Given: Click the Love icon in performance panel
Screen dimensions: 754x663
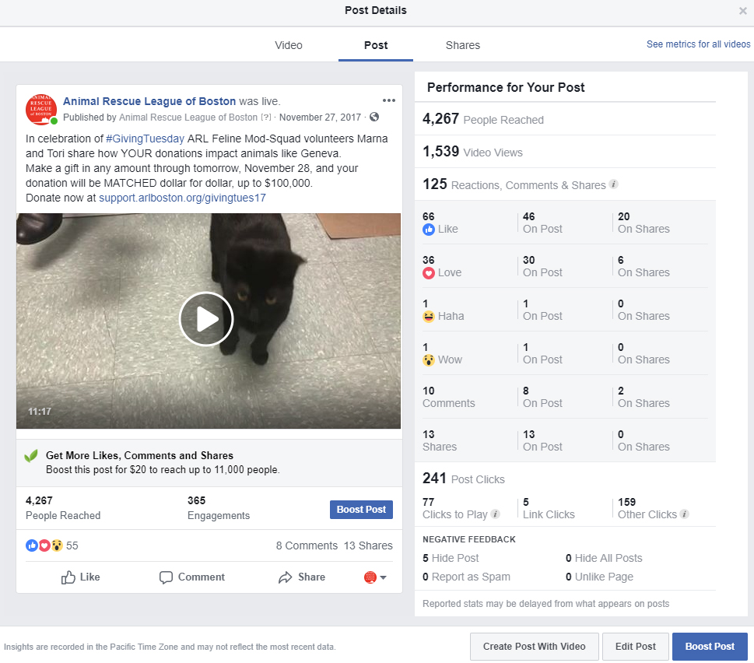Looking at the screenshot, I should click(x=429, y=273).
